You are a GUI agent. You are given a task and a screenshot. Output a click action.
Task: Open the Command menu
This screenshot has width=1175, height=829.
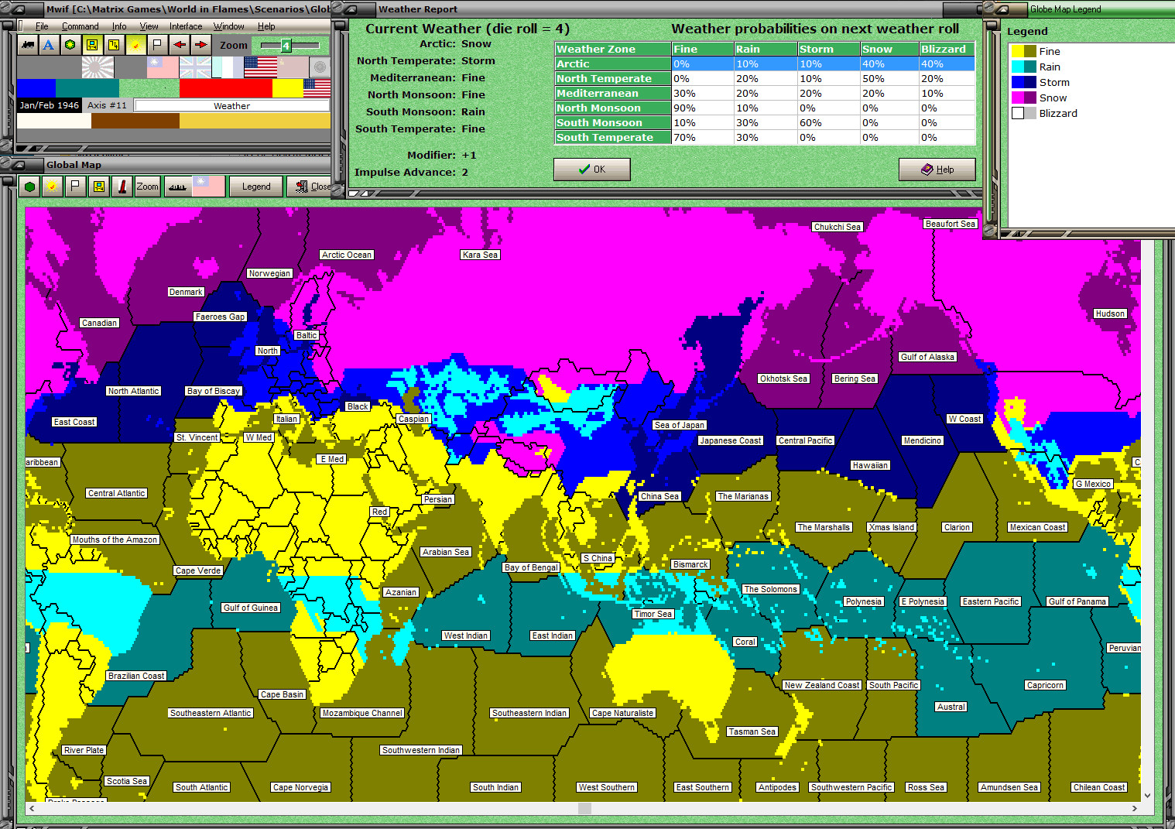pos(81,26)
